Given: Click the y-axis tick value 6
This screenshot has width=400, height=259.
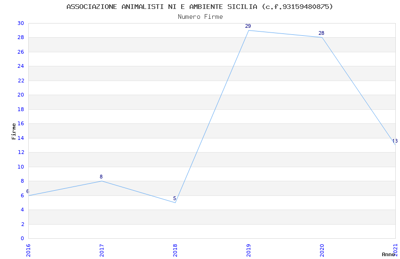Looking at the screenshot, I should [x=23, y=195].
